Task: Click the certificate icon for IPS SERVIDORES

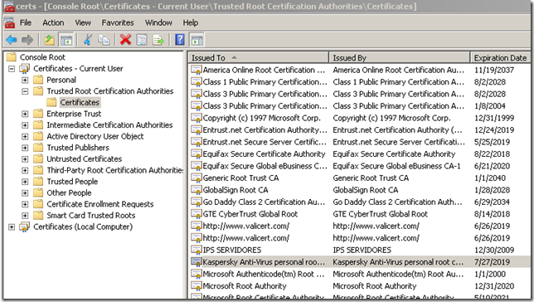Action: point(197,250)
